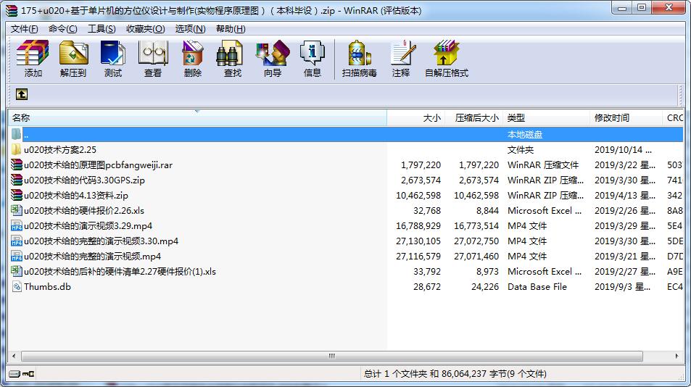Select the 演示视频3.29.mp4 file icon
The image size is (691, 387).
point(16,226)
